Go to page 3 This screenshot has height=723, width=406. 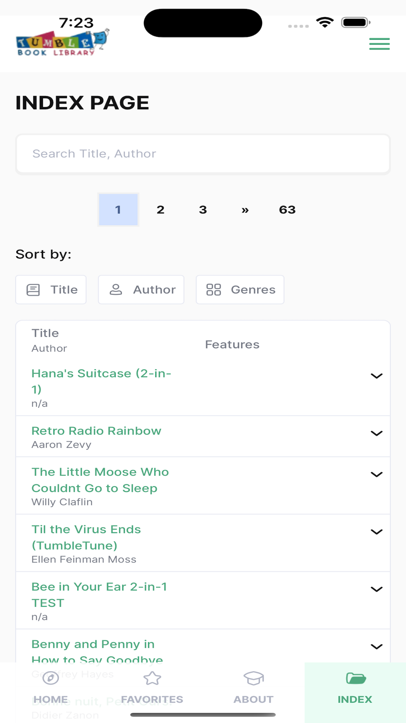[x=203, y=210]
